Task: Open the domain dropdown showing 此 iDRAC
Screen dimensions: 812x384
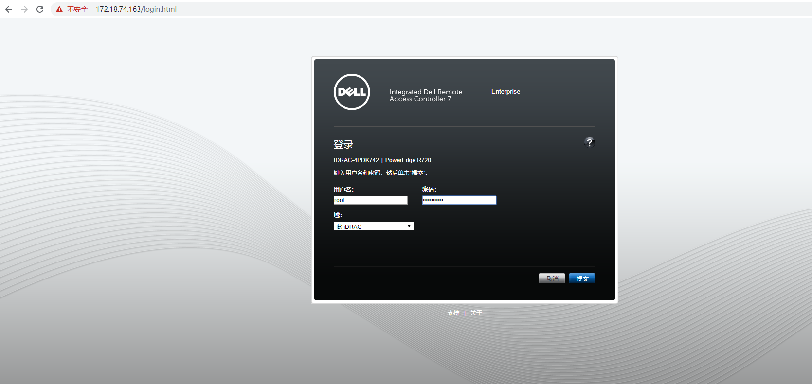Action: click(x=374, y=226)
